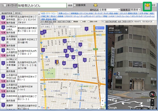Select map marker number 11

tap(80, 45)
